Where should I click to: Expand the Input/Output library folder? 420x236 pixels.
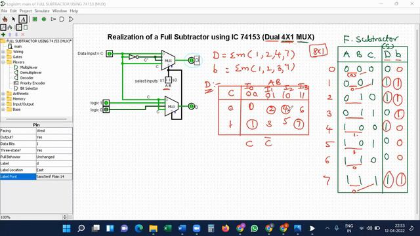click(x=3, y=104)
